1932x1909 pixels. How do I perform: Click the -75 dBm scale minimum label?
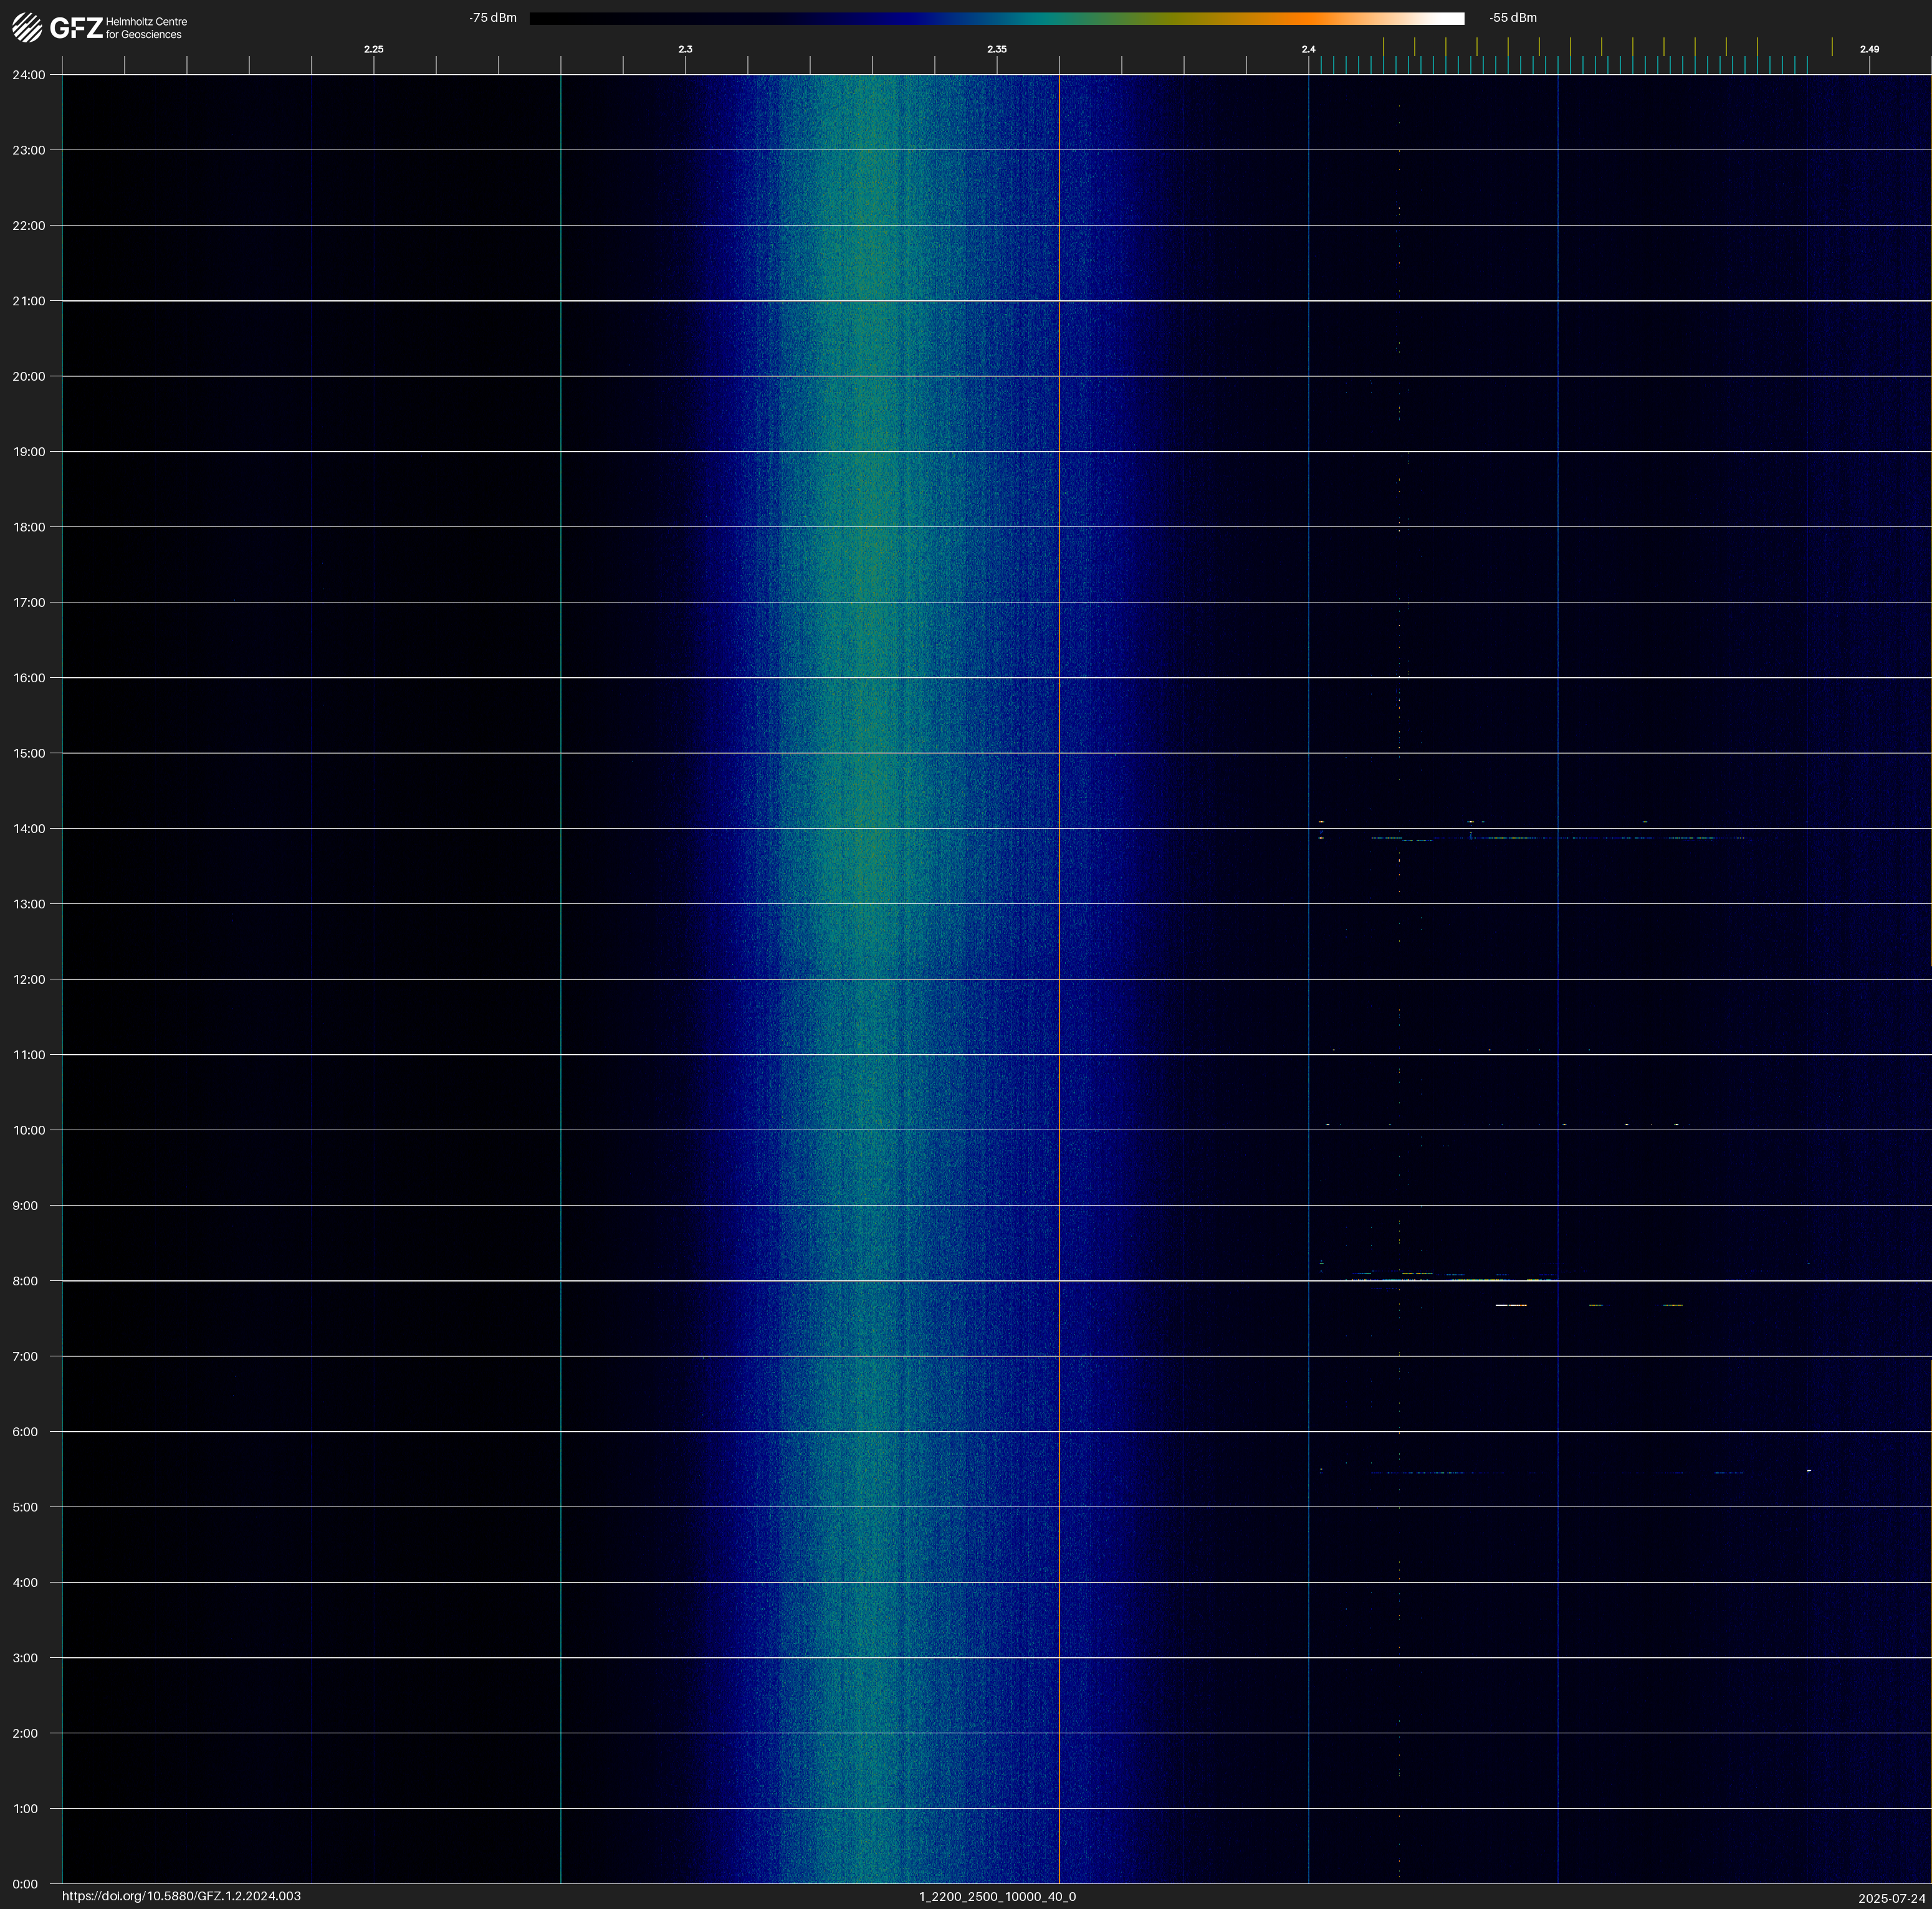(492, 18)
